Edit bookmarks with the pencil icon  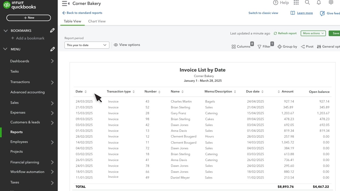coord(52,31)
